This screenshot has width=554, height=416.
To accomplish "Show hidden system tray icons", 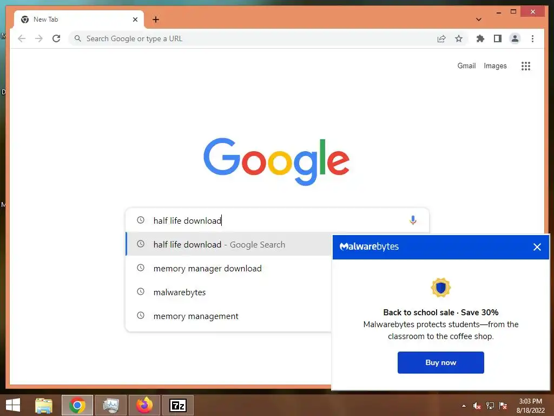I will point(464,406).
